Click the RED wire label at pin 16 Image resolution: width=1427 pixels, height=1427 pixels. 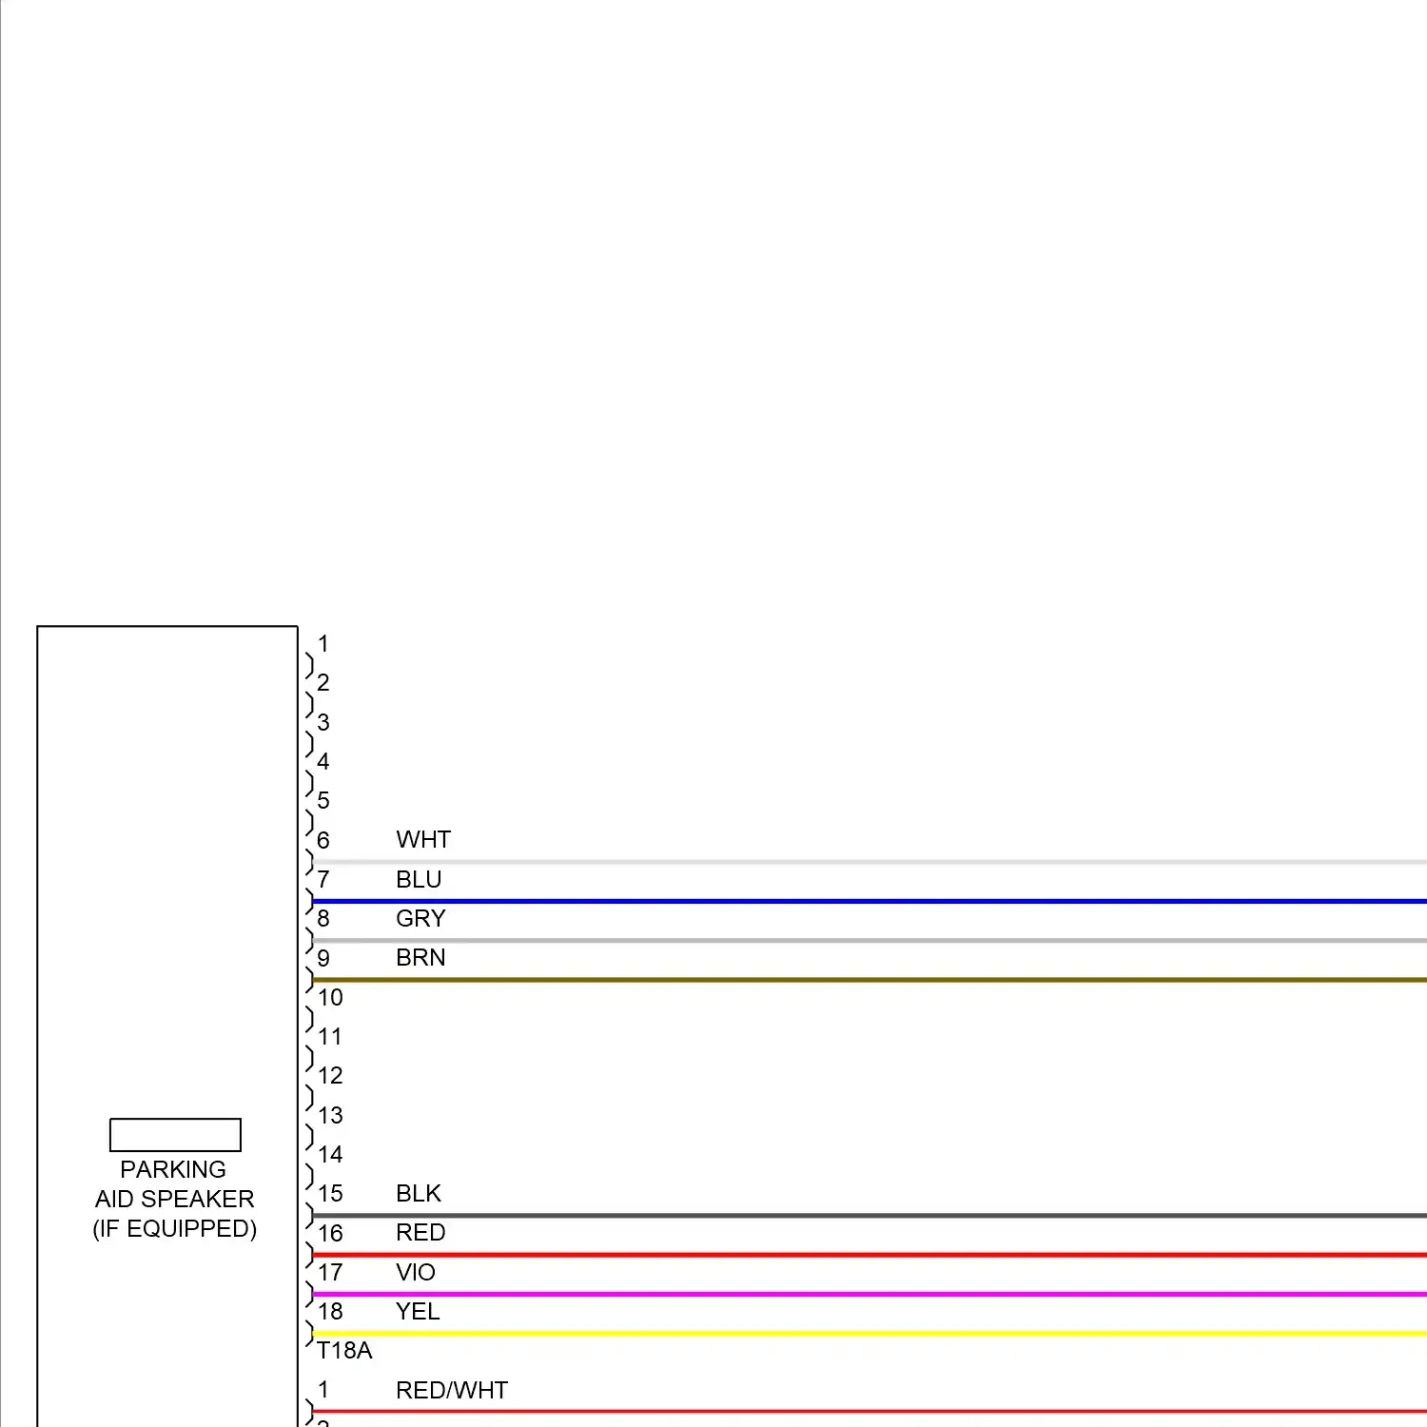coord(420,1232)
